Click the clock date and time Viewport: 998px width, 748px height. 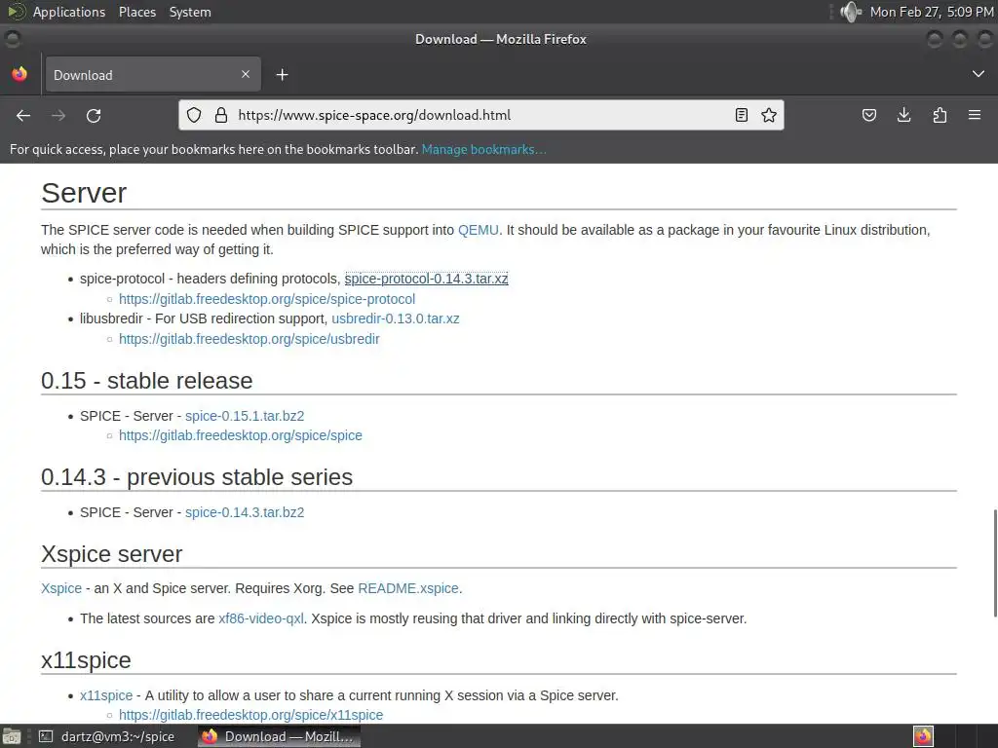click(932, 12)
